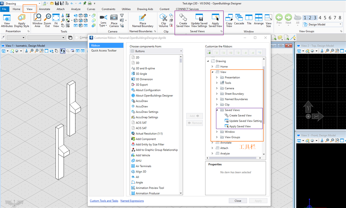Select Apply Saved View tree item
Viewport: 346px width, 208px height.
[x=237, y=126]
